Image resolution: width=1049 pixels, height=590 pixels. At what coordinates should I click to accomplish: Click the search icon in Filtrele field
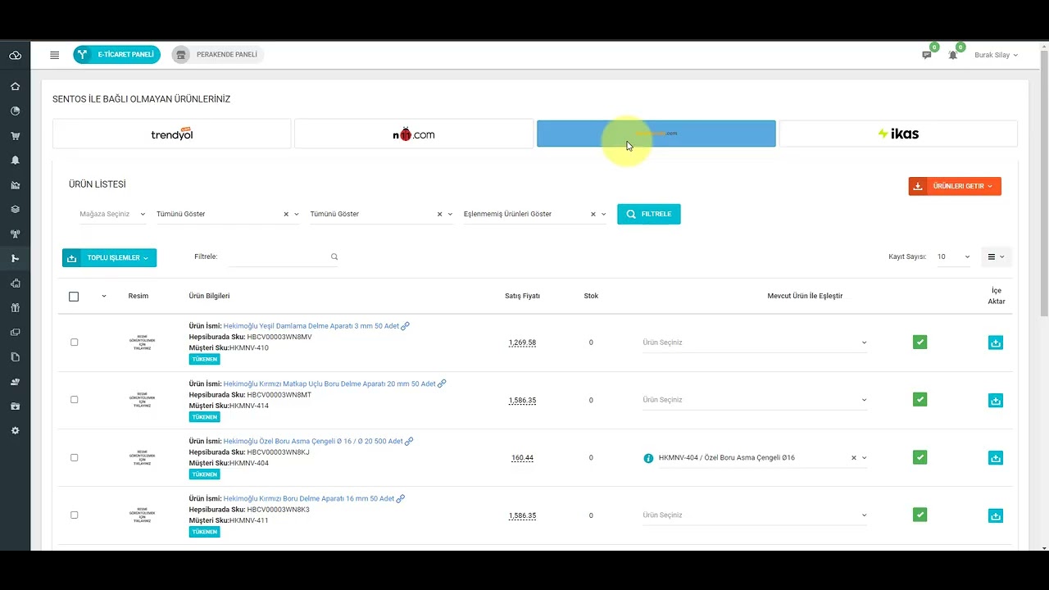(334, 256)
